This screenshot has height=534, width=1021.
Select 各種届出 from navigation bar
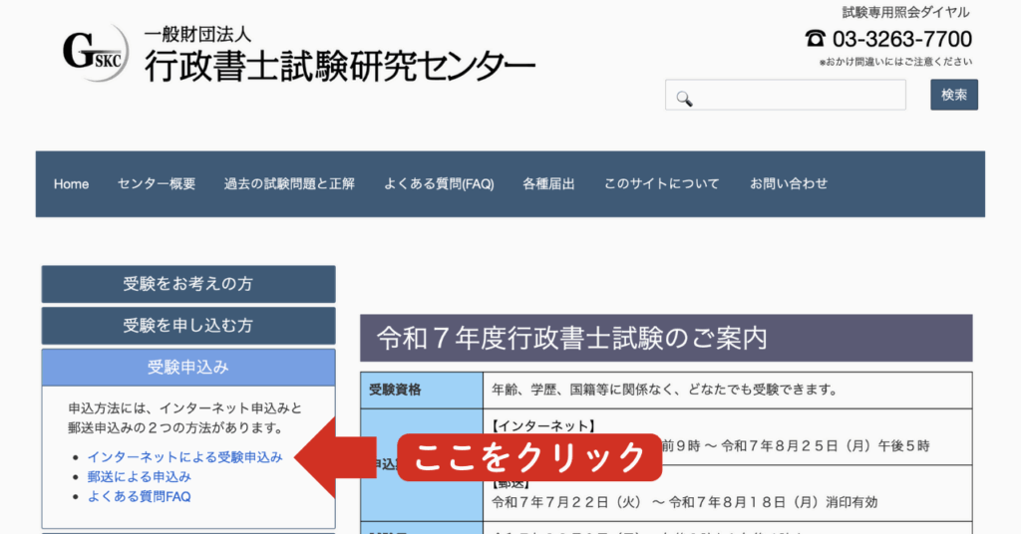tap(548, 184)
